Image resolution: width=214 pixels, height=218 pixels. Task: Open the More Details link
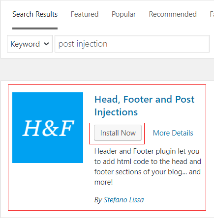173,133
